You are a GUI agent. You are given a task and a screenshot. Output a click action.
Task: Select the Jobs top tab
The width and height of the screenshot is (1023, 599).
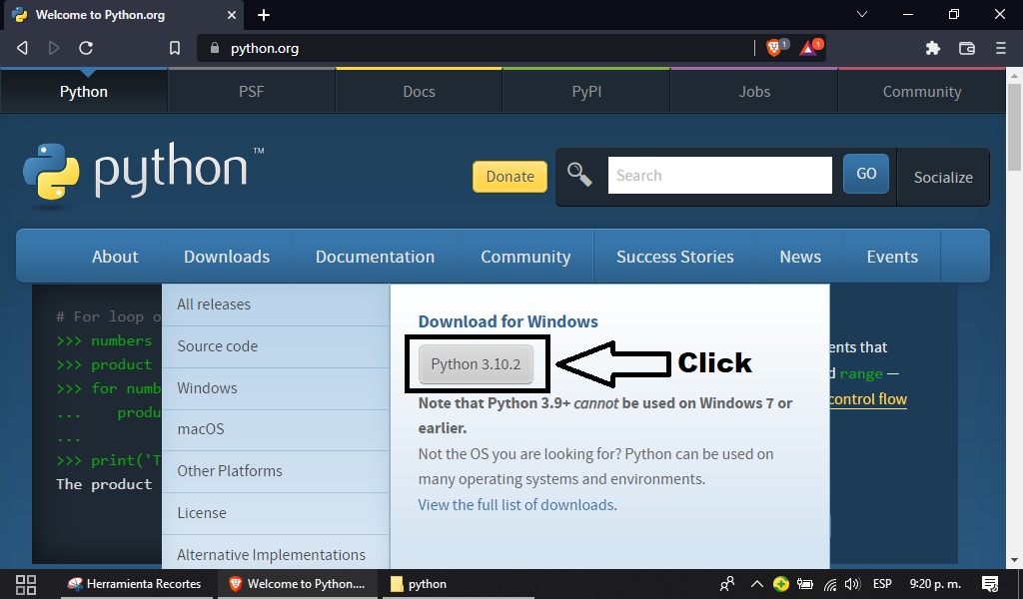click(x=754, y=91)
